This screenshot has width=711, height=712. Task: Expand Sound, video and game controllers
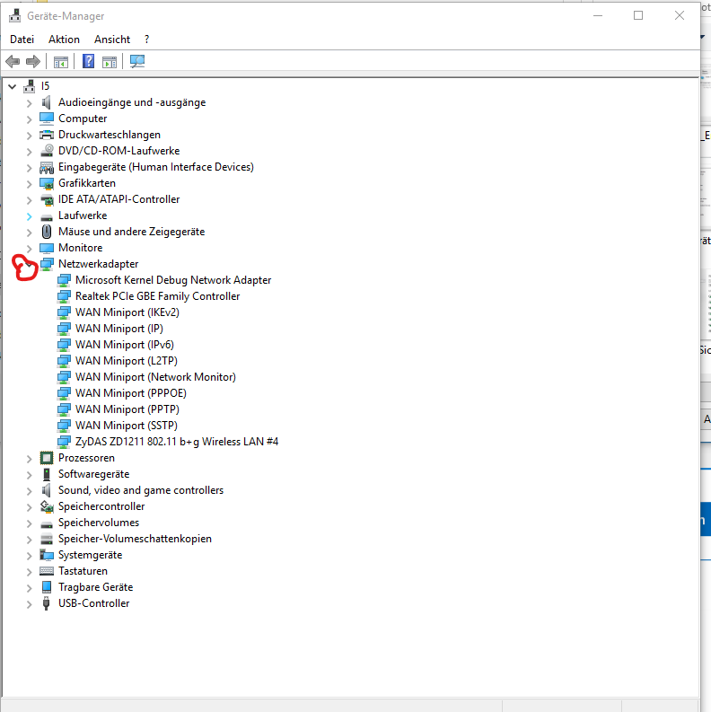[x=29, y=491]
